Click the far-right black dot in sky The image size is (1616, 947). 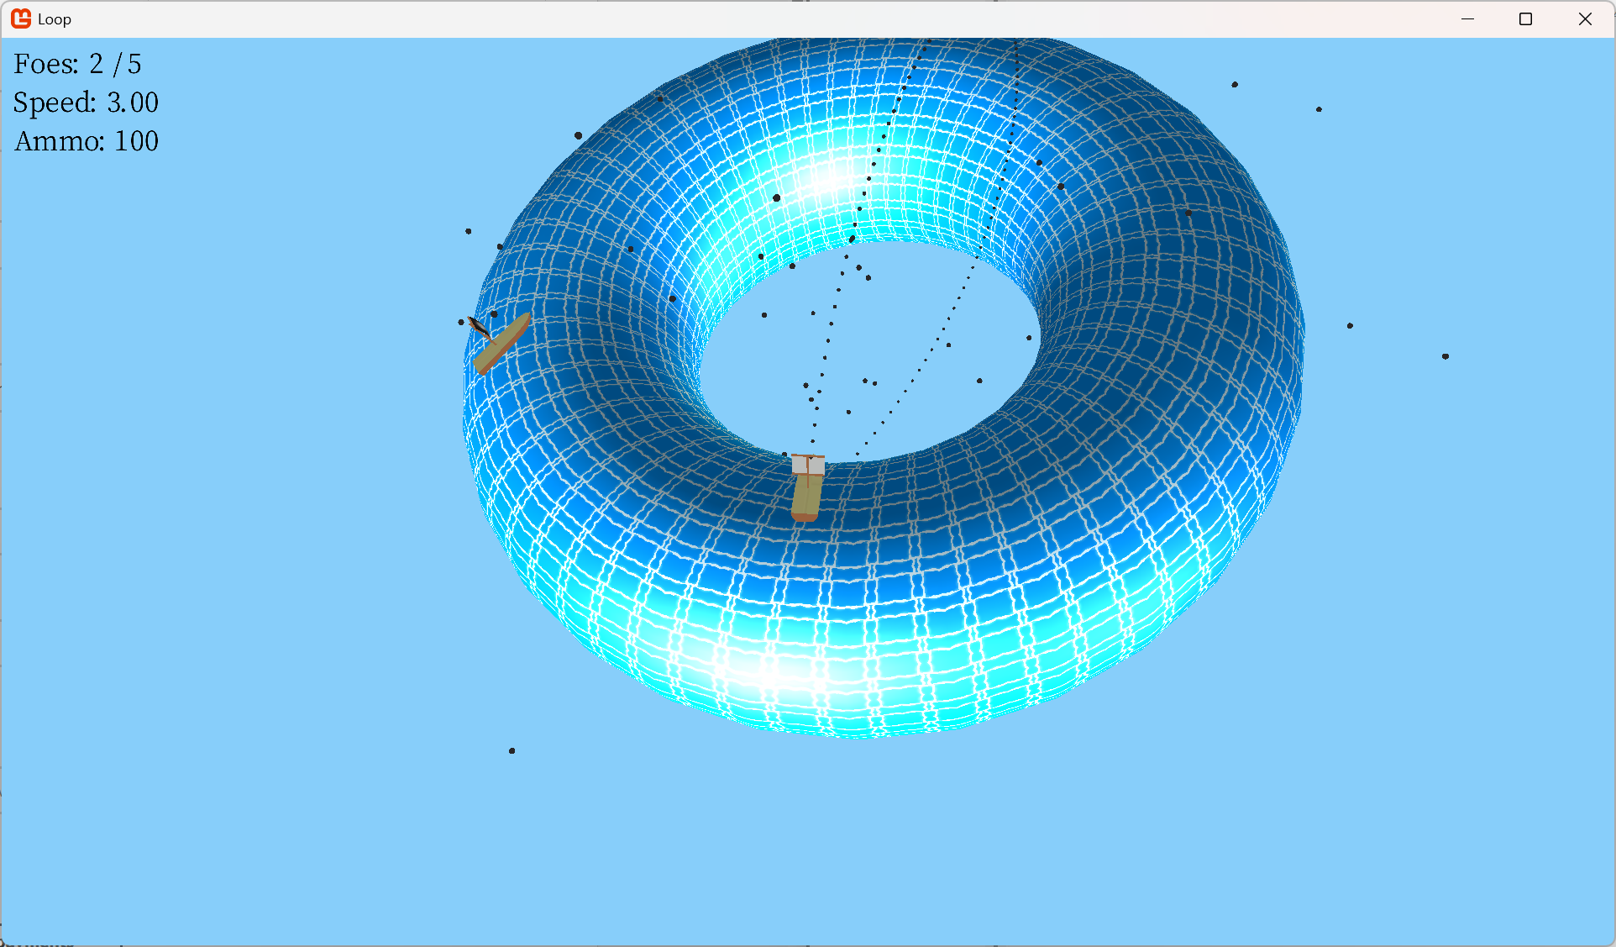pyautogui.click(x=1445, y=356)
